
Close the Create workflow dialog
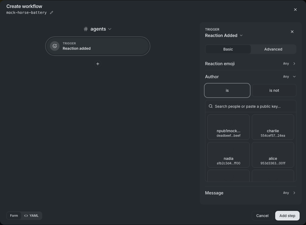(295, 10)
